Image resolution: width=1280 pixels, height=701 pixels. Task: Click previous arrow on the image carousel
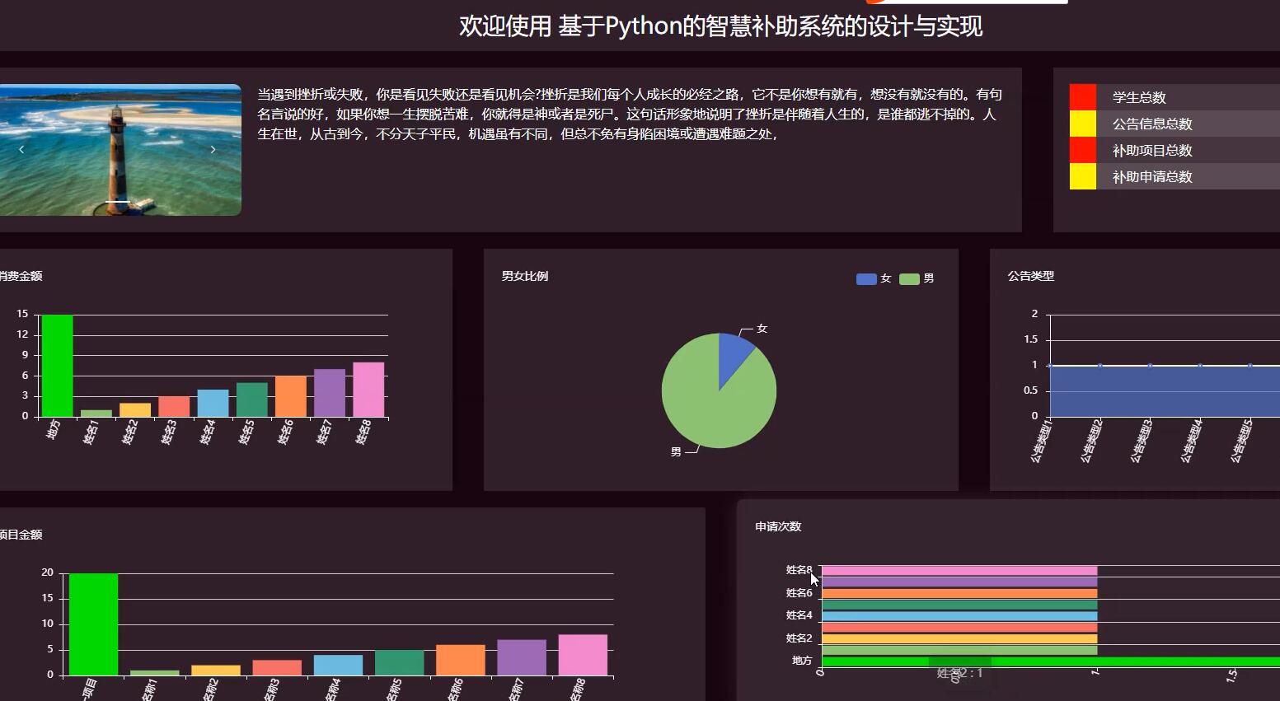coord(21,149)
